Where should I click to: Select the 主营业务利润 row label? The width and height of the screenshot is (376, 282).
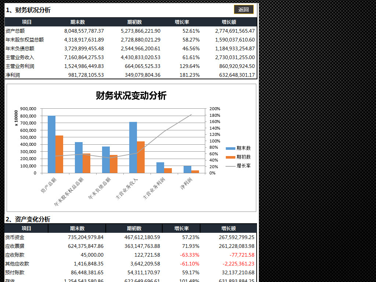(20, 66)
